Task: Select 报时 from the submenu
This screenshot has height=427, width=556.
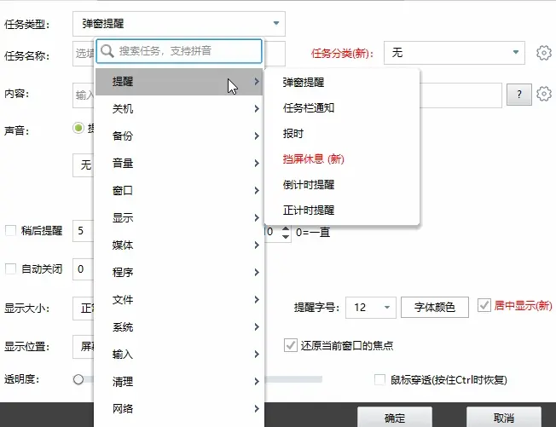Action: pyautogui.click(x=342, y=134)
